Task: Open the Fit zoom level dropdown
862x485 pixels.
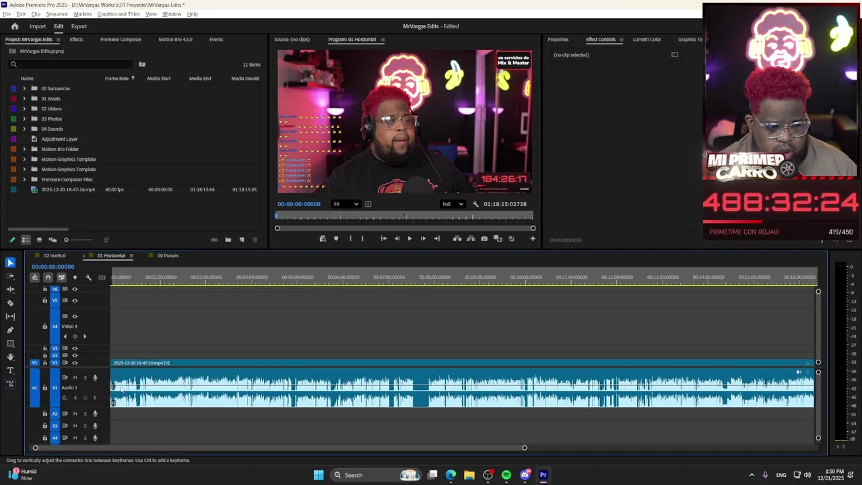Action: [346, 204]
